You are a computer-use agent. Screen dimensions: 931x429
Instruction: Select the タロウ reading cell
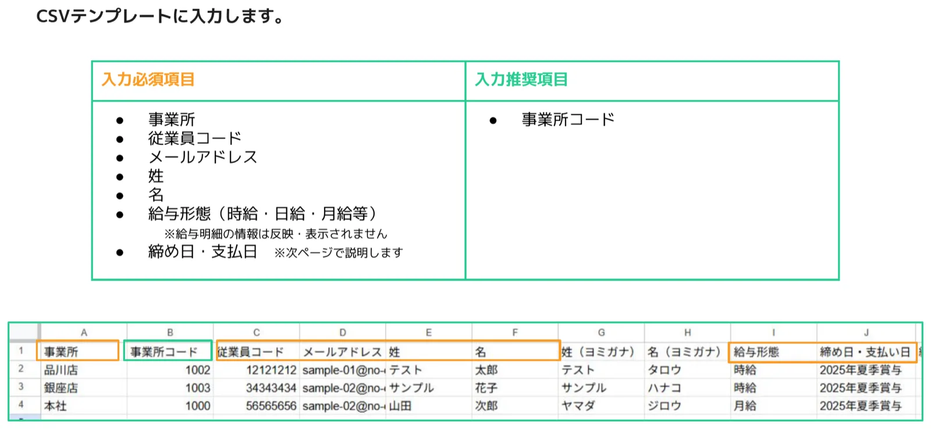point(687,370)
